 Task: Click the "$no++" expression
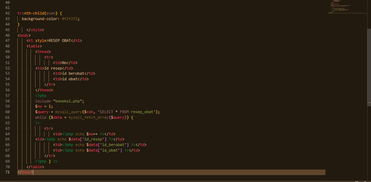tap(92, 134)
